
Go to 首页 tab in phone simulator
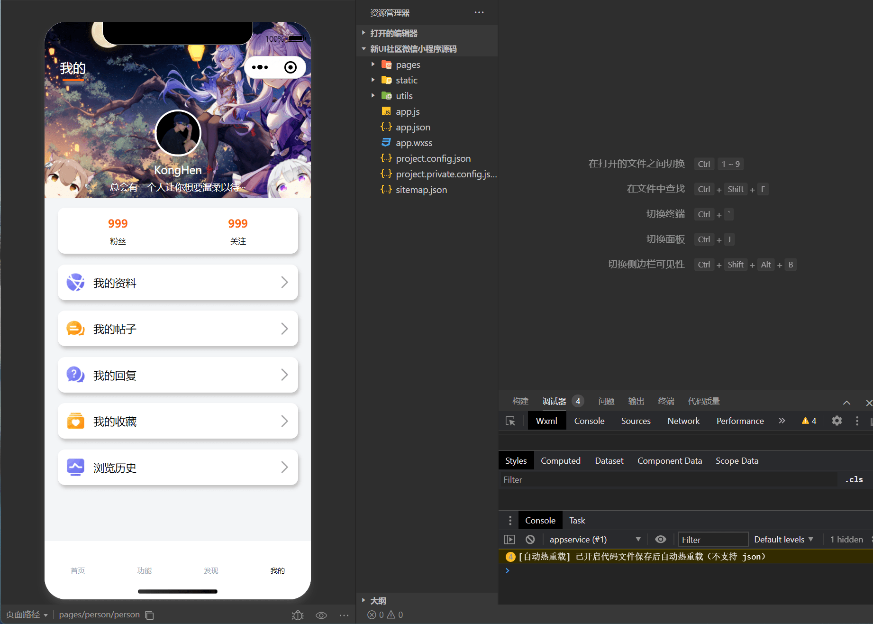[78, 570]
